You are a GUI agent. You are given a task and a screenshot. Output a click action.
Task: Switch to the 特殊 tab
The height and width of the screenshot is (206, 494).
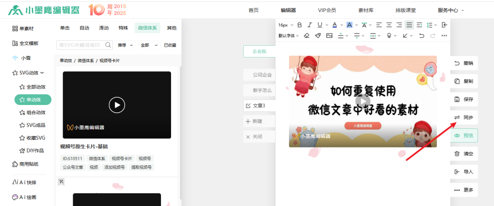[123, 28]
